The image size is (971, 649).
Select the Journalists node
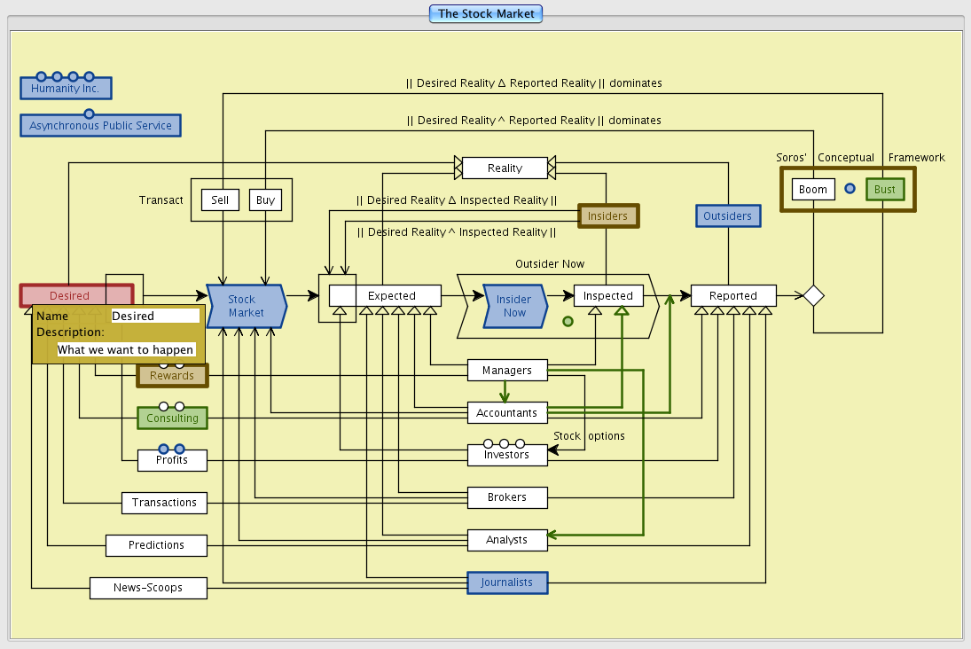tap(507, 583)
